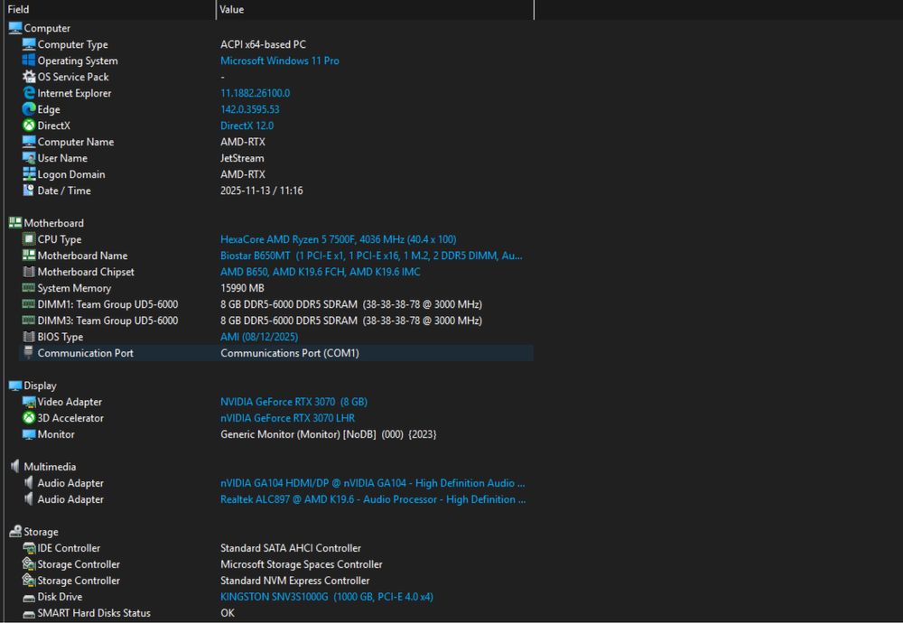Open the Biostar B650MT motherboard link
Viewport: 903px width, 623px height.
(371, 256)
